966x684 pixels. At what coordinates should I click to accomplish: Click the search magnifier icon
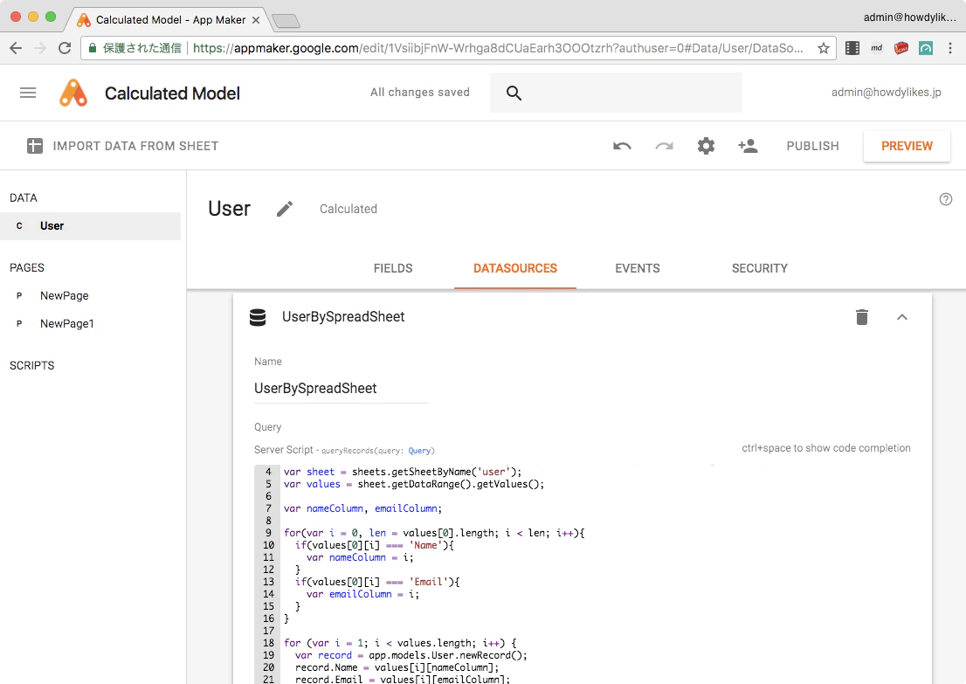click(x=514, y=93)
